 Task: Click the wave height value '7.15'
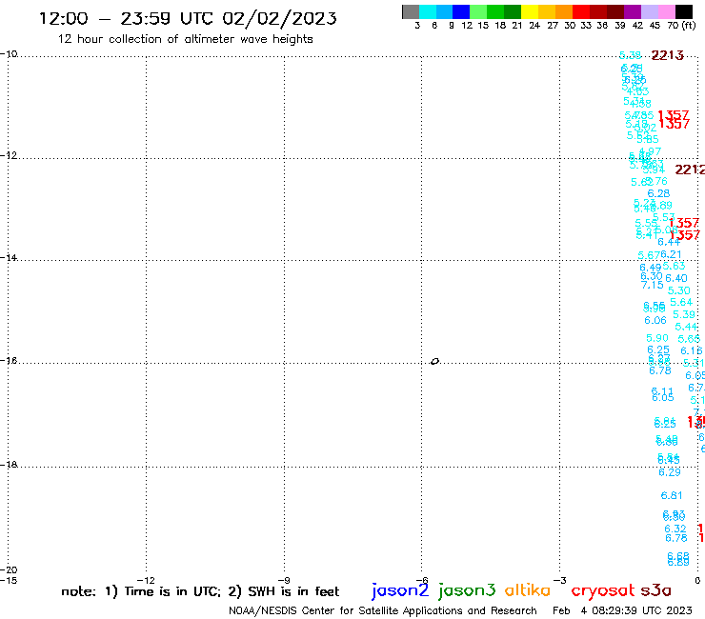tap(652, 285)
